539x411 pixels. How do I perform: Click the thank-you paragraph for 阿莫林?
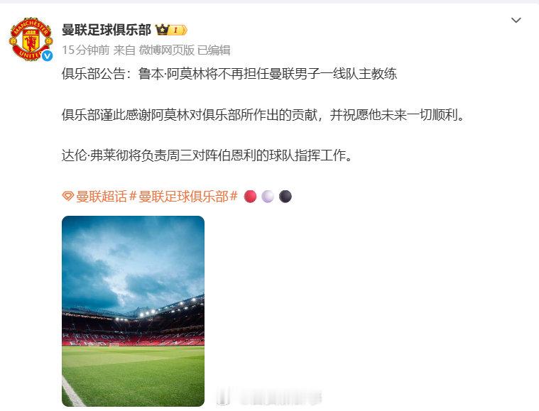coord(263,115)
